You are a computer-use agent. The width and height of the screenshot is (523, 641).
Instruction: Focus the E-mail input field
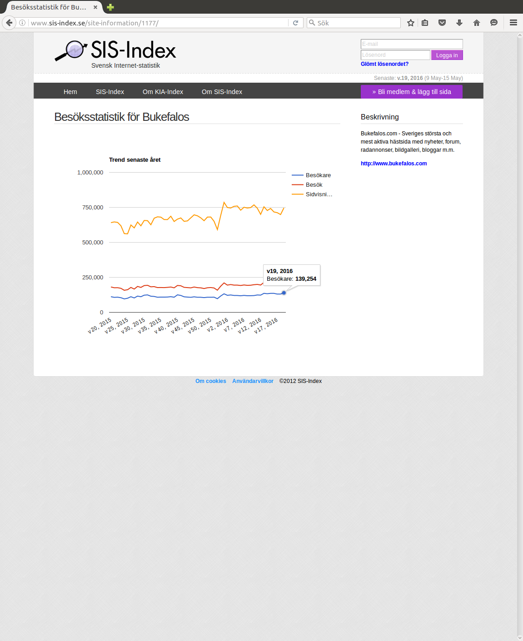[x=412, y=44]
